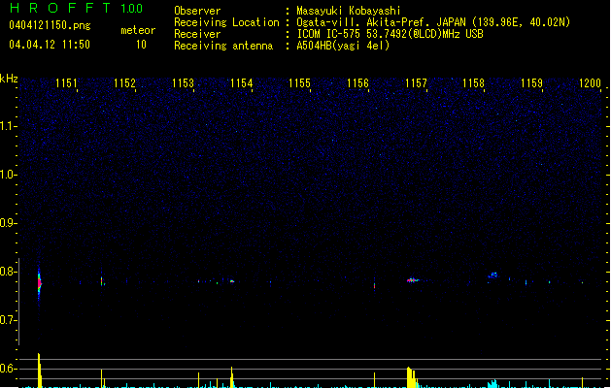
Task: Click the date stamp 04.04.12 11:50
Action: (50, 45)
